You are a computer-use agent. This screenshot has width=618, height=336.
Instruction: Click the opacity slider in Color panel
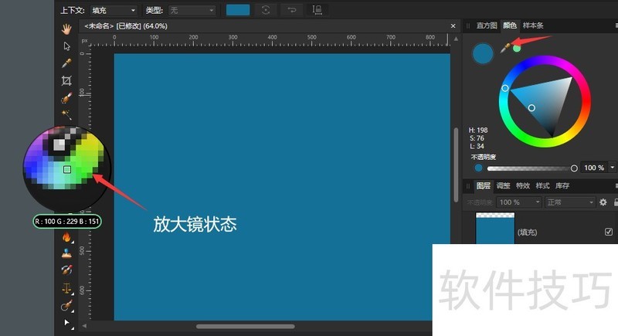pos(529,168)
